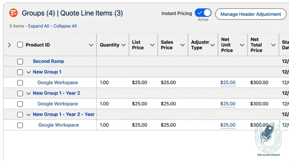
Task: Click $300.00 net total in New Group 1 row
Action: [259, 82]
